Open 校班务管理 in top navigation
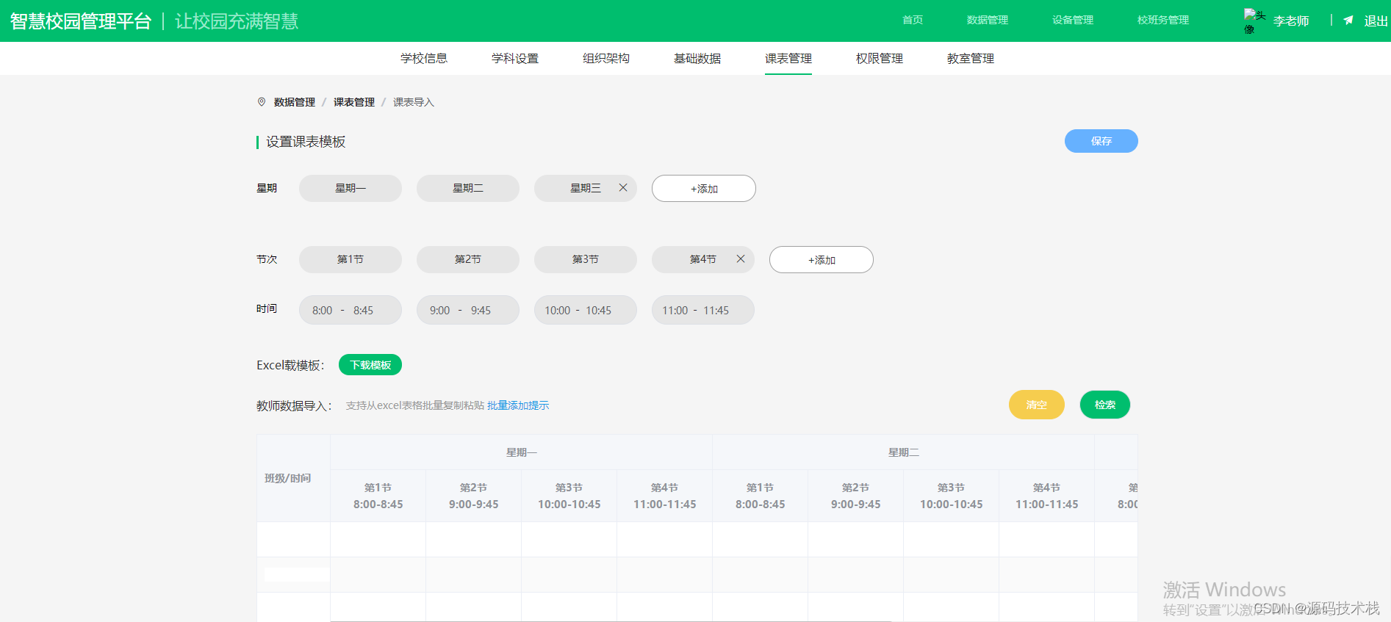1391x622 pixels. click(1163, 20)
